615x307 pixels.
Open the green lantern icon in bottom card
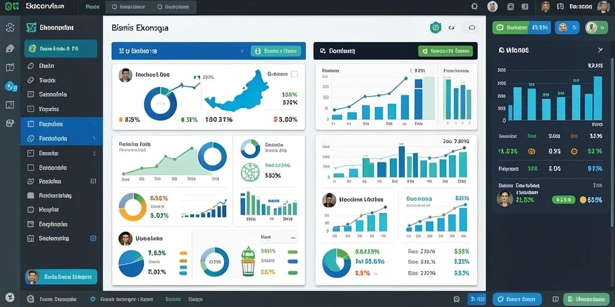point(248,261)
